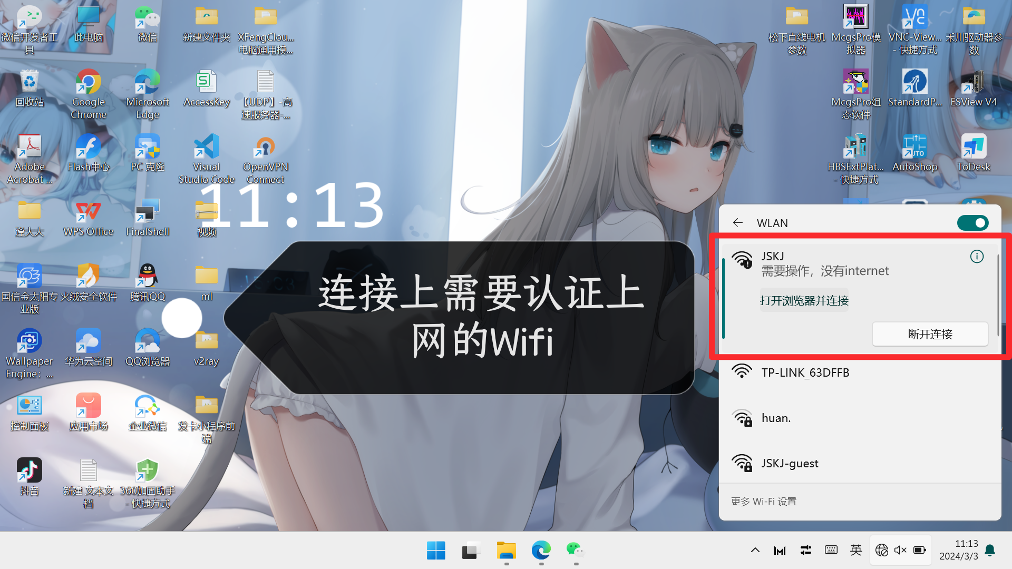Switch to WeChat in the taskbar
Image resolution: width=1012 pixels, height=569 pixels.
tap(576, 551)
